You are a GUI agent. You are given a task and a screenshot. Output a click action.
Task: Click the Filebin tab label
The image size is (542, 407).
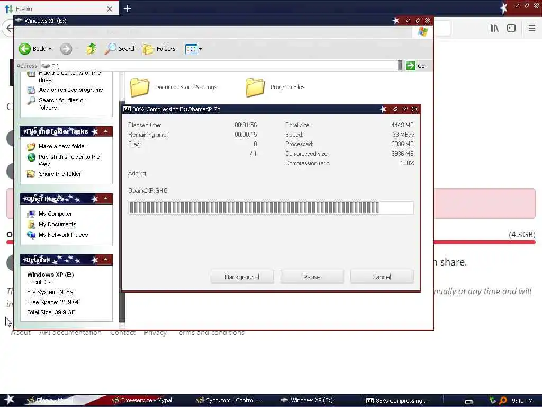[24, 9]
